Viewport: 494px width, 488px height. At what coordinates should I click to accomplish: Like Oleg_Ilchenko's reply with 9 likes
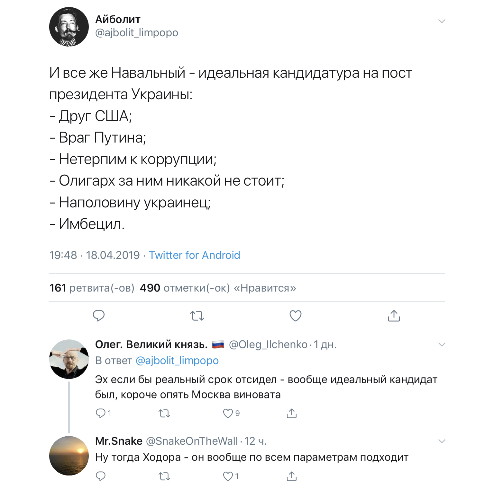click(228, 413)
